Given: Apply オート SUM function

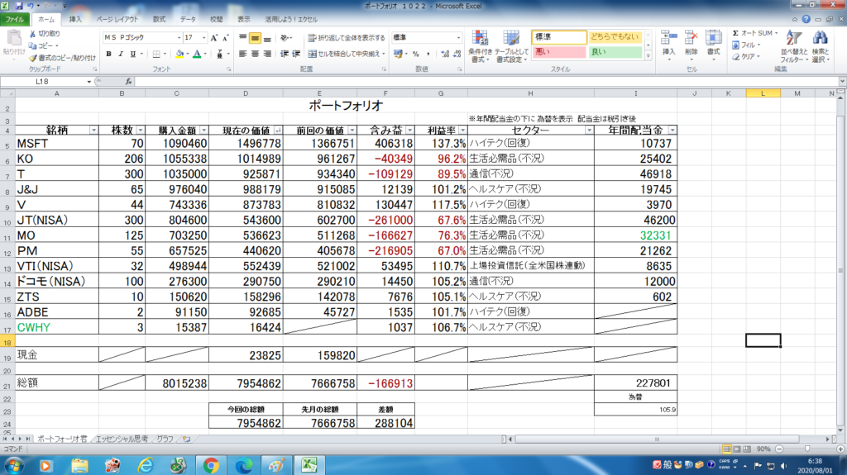Looking at the screenshot, I should pos(754,34).
